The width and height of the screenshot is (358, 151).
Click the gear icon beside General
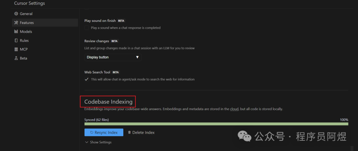tap(16, 14)
